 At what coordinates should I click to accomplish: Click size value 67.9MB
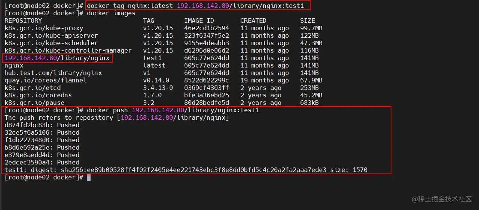311,80
